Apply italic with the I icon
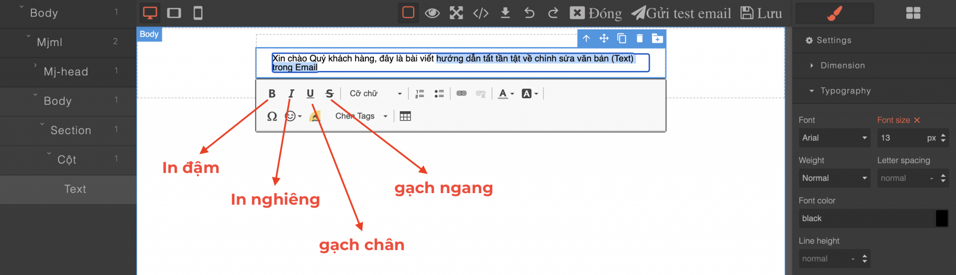 291,94
